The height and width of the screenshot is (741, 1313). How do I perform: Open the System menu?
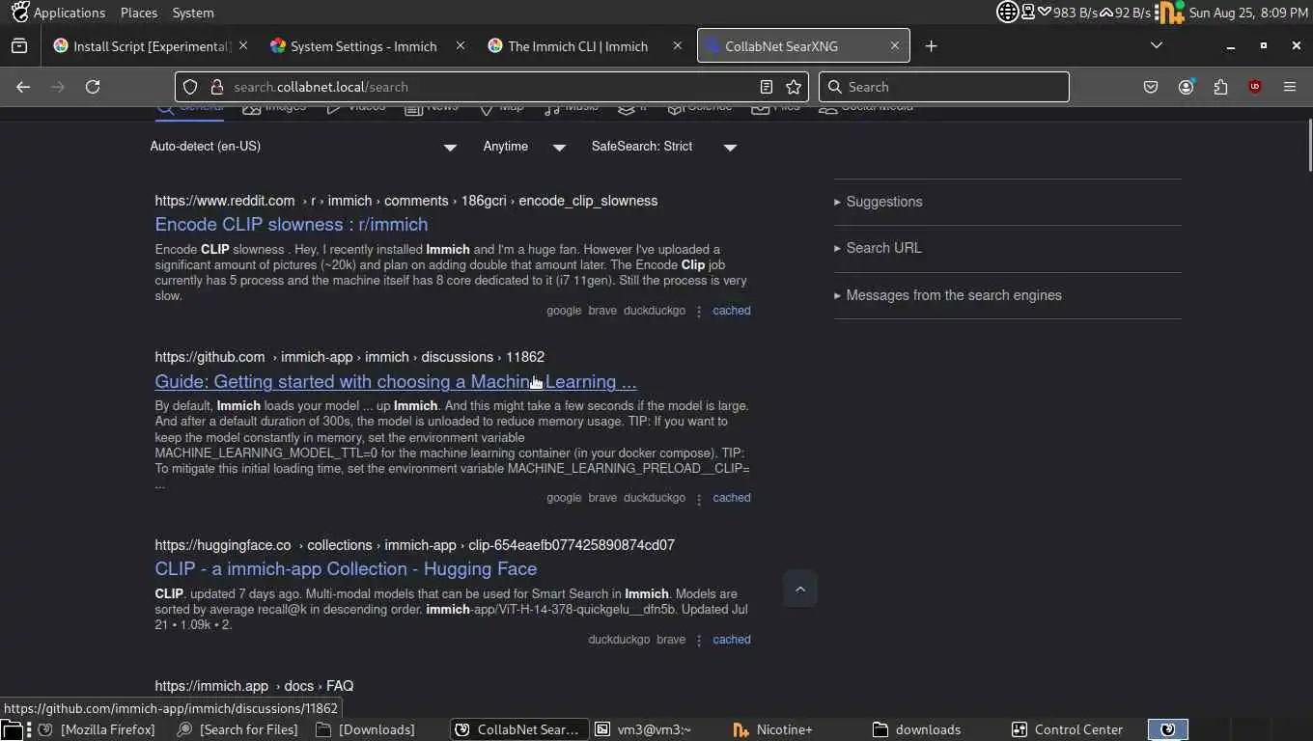(193, 13)
